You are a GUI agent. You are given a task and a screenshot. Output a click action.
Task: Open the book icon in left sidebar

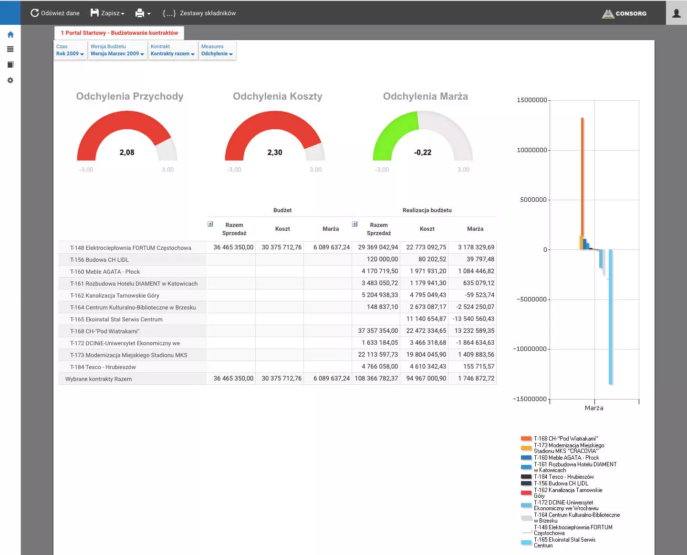(10, 64)
